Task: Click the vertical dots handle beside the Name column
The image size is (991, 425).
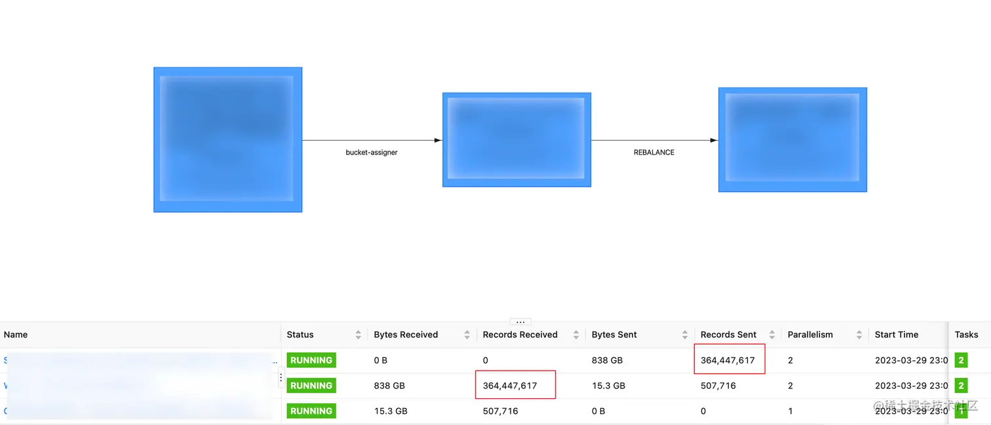Action: pos(281,377)
